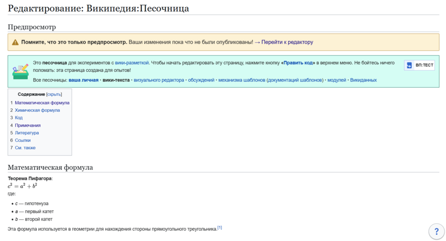Viewport: 446px width, 241px height.
Task: Jump to 'Химическая формула' in contents
Action: 37,110
